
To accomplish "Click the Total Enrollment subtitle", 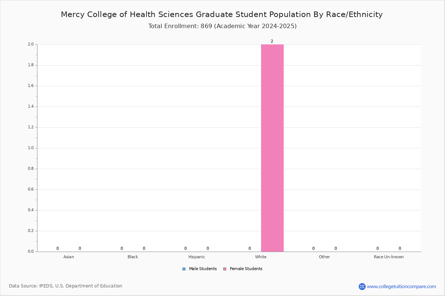I will click(222, 26).
